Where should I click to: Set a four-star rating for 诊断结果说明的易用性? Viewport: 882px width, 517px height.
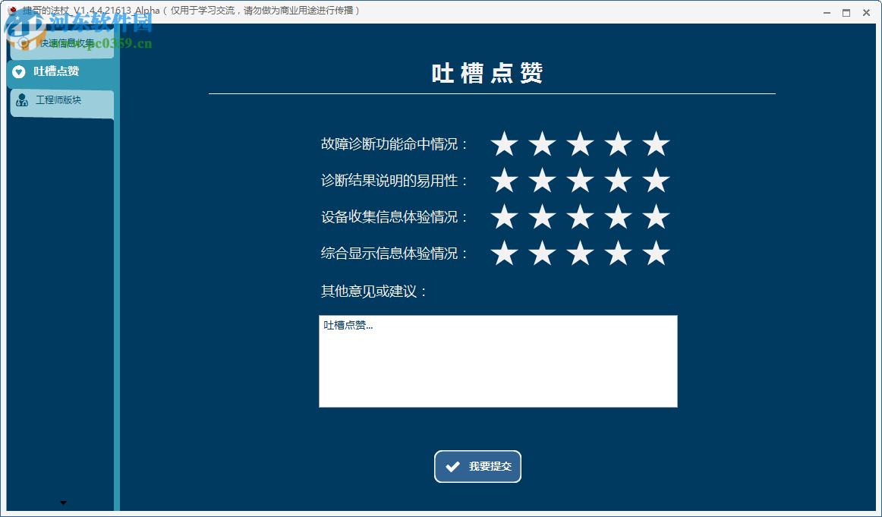tap(618, 181)
